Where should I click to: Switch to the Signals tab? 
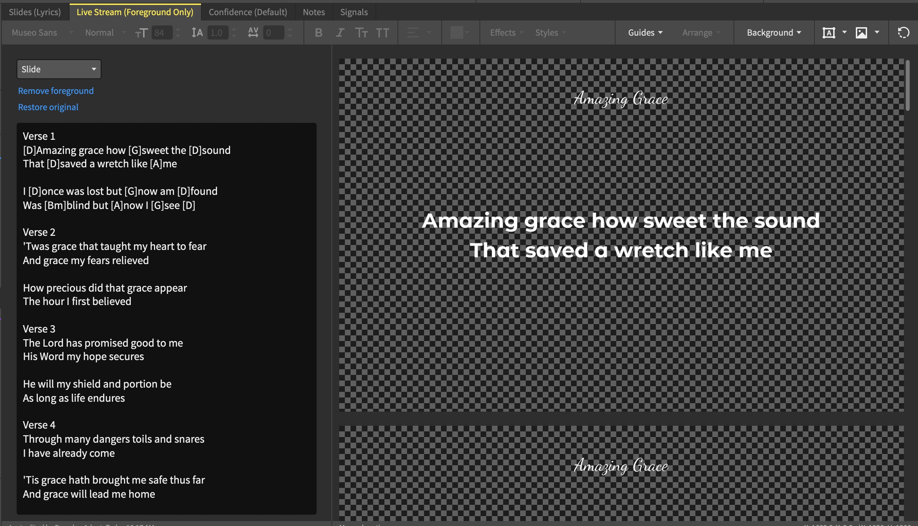tap(354, 12)
